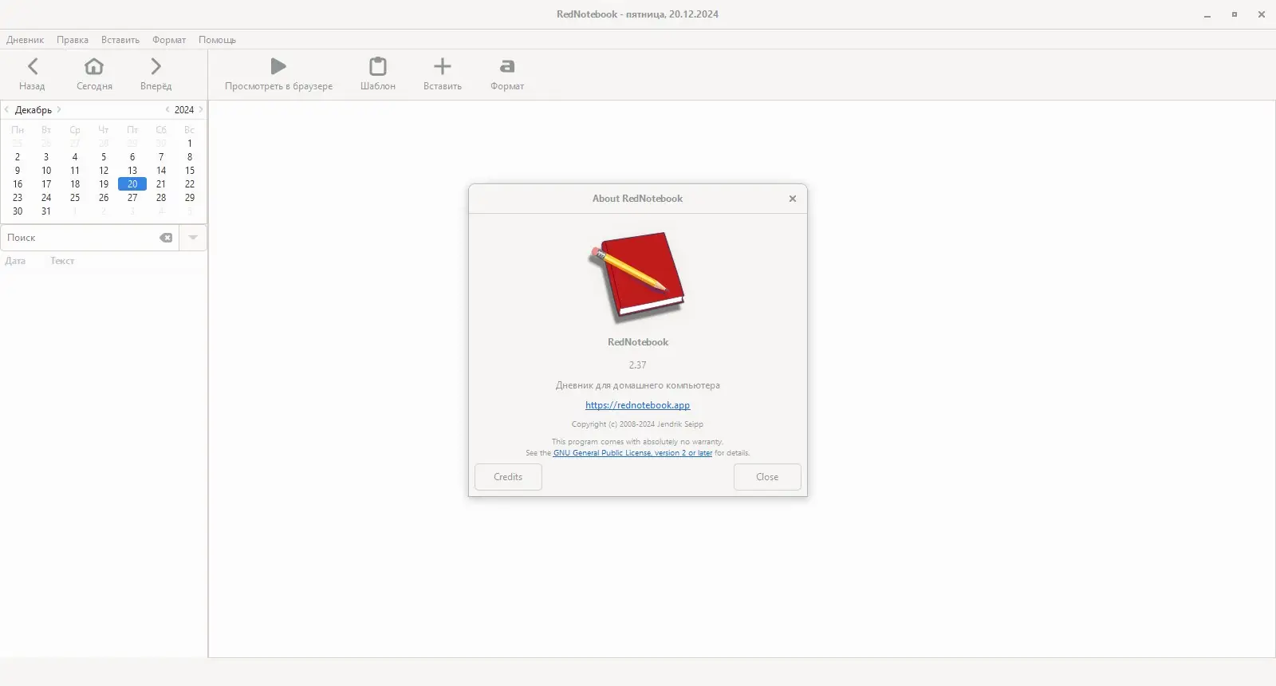The height and width of the screenshot is (686, 1276).
Task: Clear the search field with the backspace icon
Action: [x=166, y=238]
